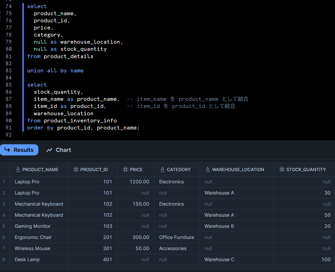Click the WAREHOUSE_LOCATION column header

coord(237,169)
